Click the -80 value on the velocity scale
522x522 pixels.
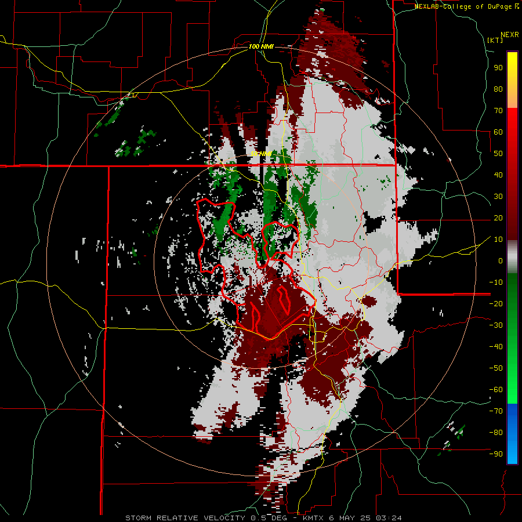(496, 433)
